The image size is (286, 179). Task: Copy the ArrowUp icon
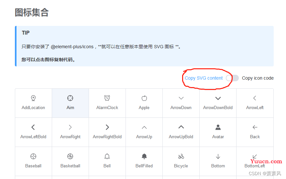click(144, 127)
